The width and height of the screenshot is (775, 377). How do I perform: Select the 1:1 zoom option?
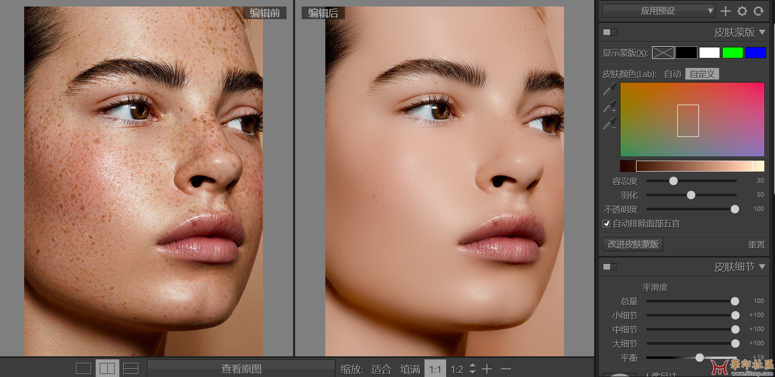[435, 369]
